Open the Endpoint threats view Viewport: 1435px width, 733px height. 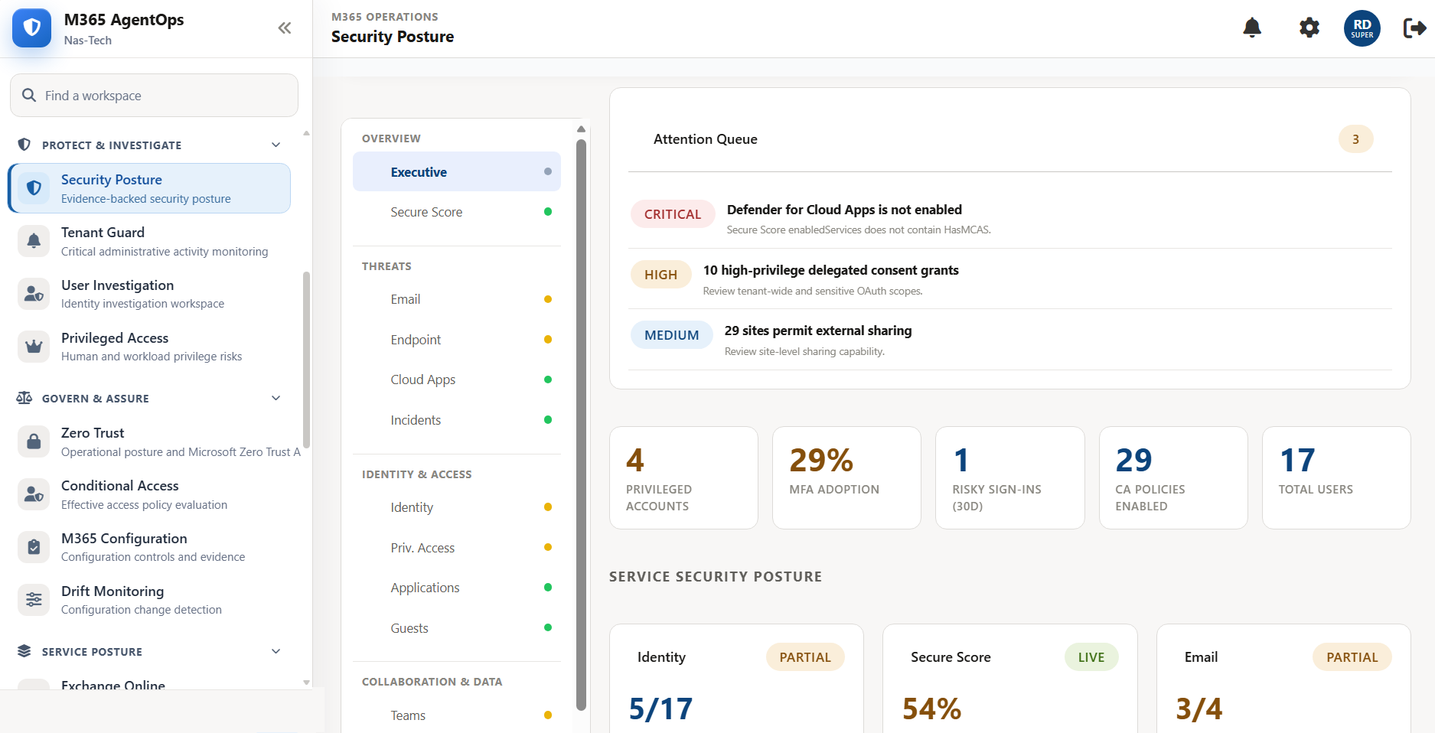(457, 340)
